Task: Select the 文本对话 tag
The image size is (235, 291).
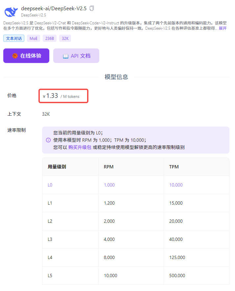Action: [x=14, y=39]
